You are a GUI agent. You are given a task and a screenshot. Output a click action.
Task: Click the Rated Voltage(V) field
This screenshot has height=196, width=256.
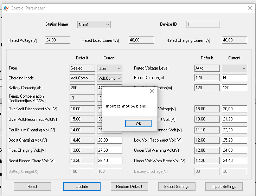tap(58, 40)
